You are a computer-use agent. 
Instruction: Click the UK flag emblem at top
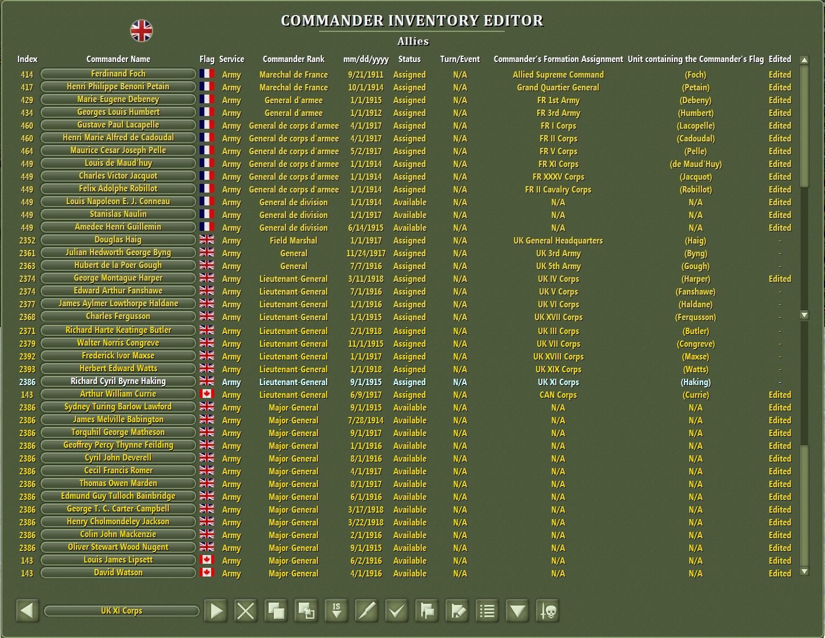click(x=142, y=31)
